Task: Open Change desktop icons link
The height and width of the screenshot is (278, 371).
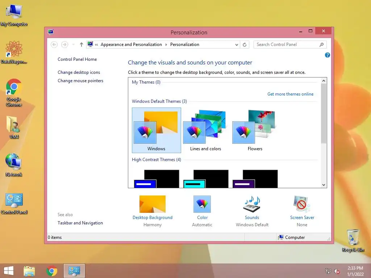Action: [x=79, y=72]
